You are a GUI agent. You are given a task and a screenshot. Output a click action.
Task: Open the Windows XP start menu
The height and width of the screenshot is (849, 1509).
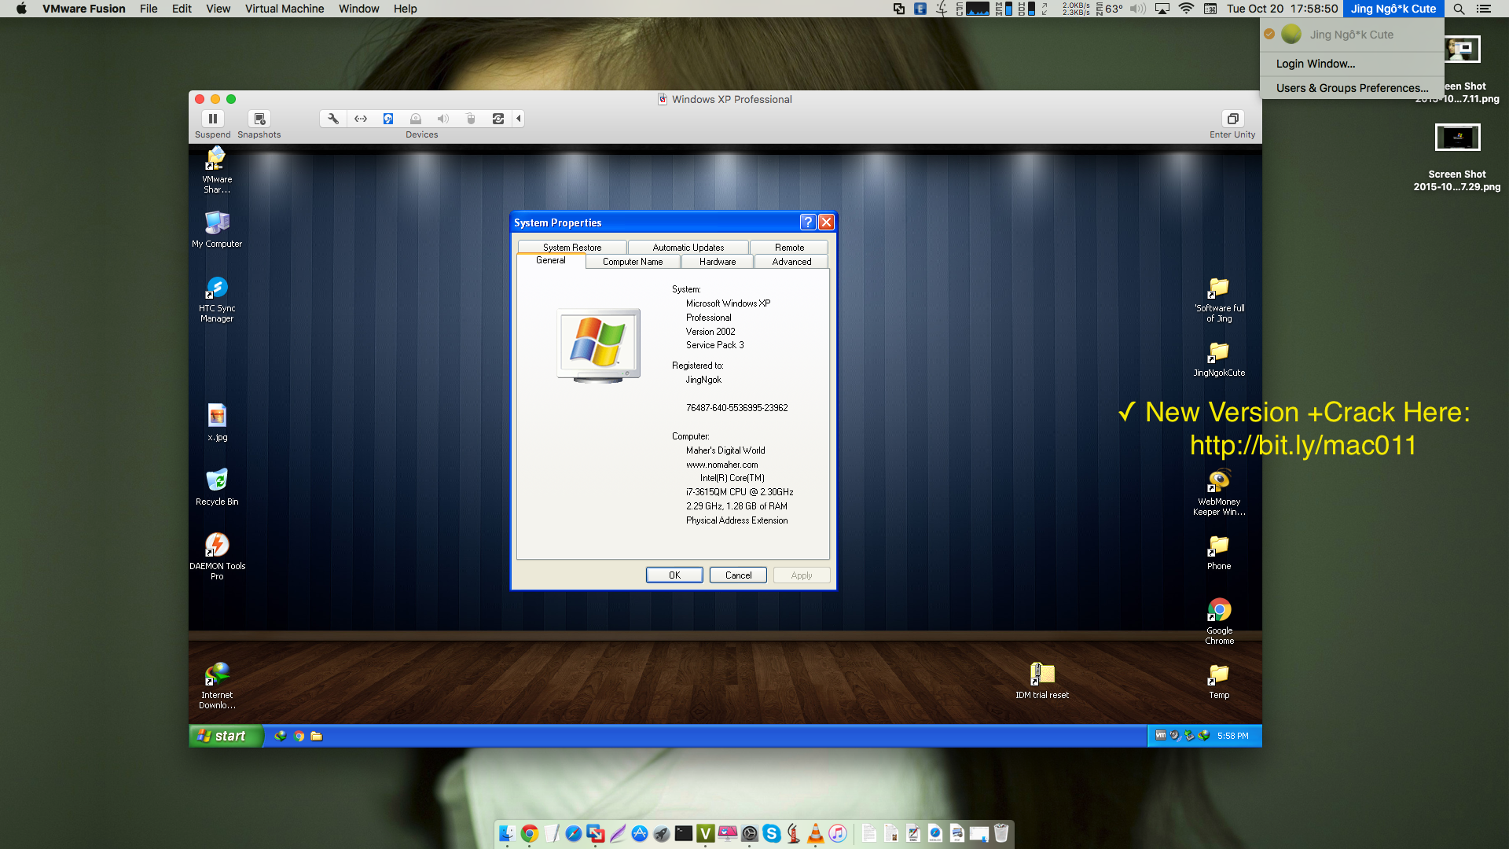coord(226,736)
